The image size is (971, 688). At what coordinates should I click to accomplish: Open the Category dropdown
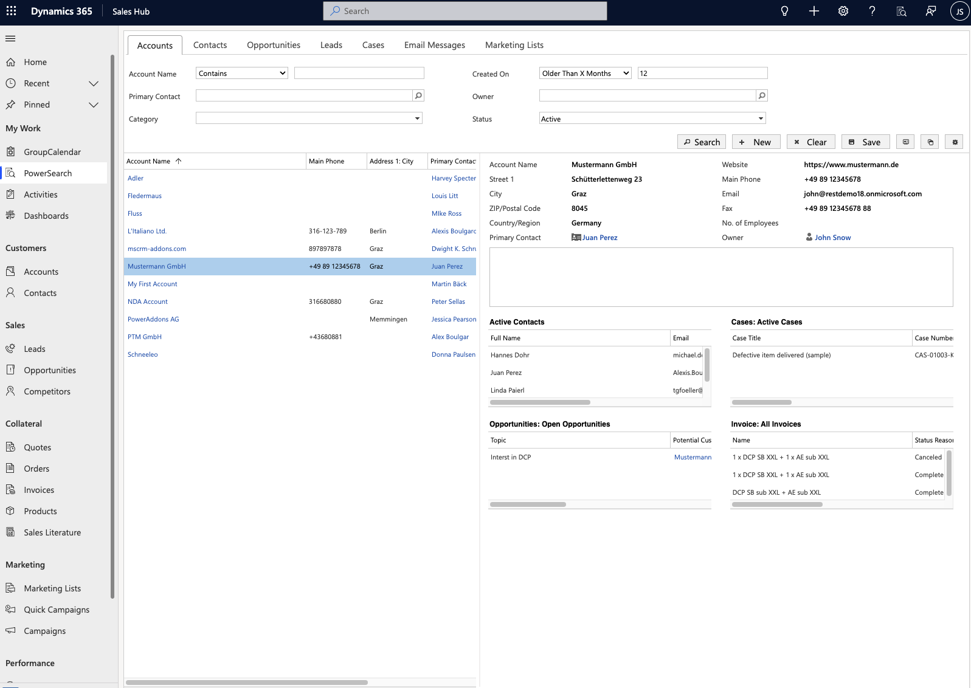[309, 118]
